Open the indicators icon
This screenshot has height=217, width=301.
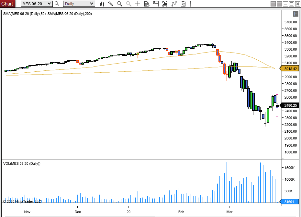[165, 4]
